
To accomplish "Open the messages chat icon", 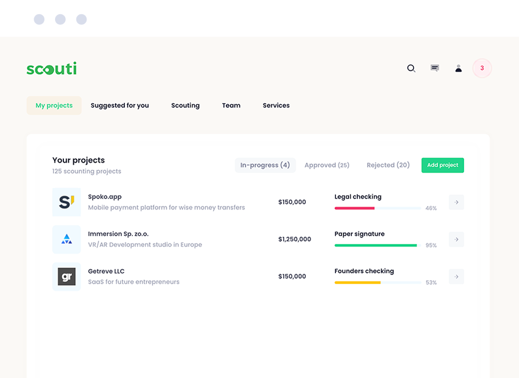I will (435, 68).
